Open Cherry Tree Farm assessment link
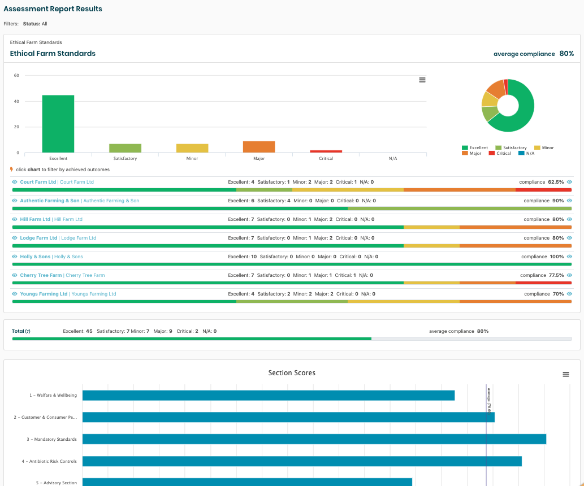Screen dimensions: 584x486 (41, 275)
